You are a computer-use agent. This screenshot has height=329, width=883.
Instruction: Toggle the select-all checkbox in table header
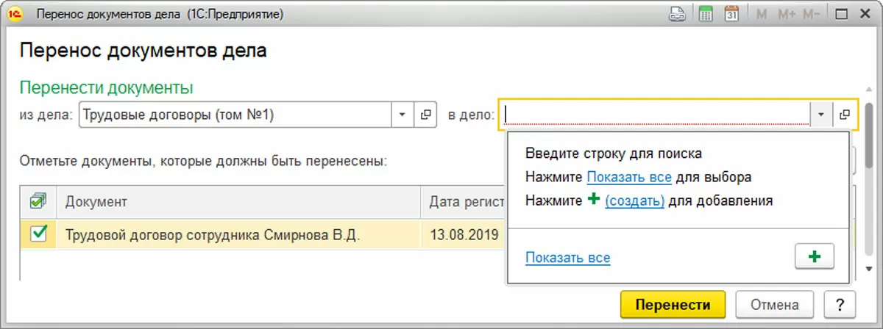pyautogui.click(x=38, y=200)
